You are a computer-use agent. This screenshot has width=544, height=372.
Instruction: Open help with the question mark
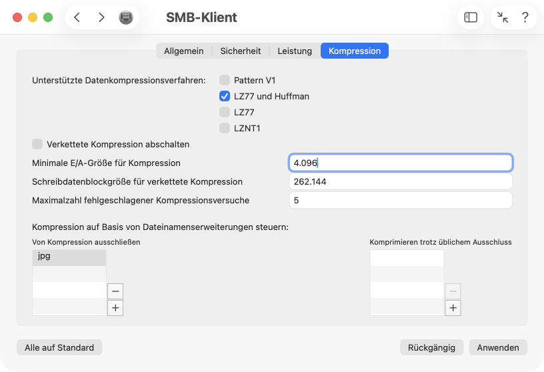[x=525, y=17]
